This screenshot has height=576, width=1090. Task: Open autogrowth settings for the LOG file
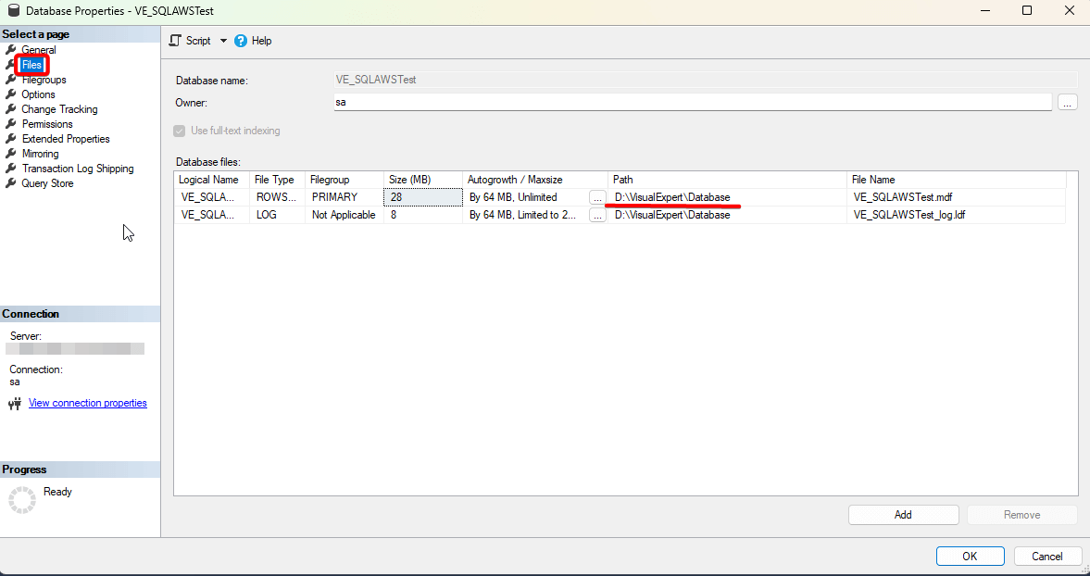pos(597,216)
